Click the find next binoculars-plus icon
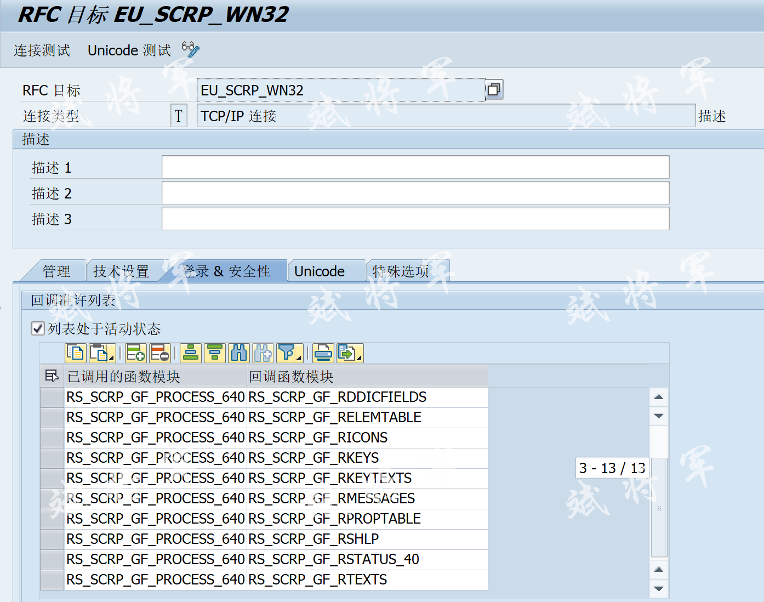 [x=263, y=353]
